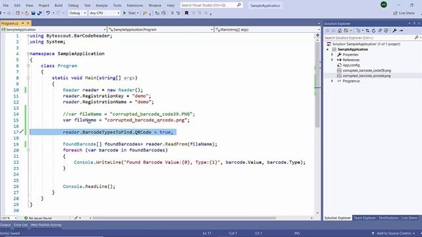Click the increase indent toolbar icon
The width and height of the screenshot is (422, 237).
click(178, 13)
